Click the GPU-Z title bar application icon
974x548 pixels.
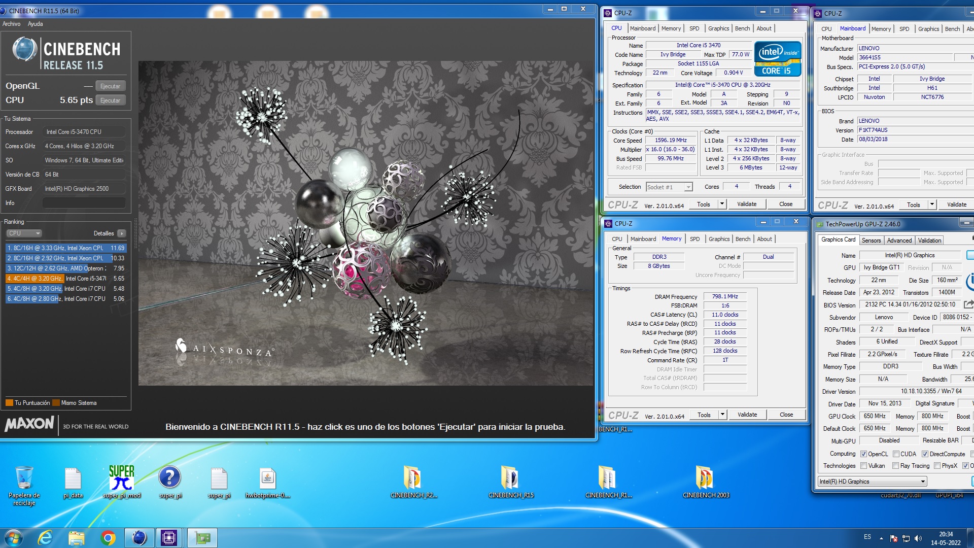pyautogui.click(x=819, y=224)
